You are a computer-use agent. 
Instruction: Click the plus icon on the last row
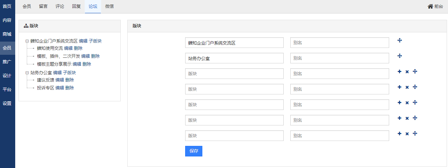tap(399, 133)
